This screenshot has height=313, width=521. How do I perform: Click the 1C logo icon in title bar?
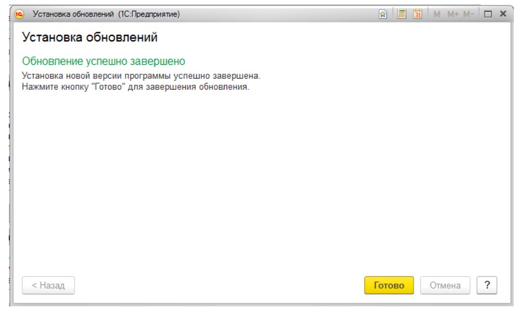19,14
